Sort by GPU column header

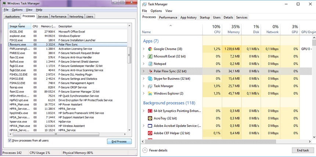coord(290,29)
